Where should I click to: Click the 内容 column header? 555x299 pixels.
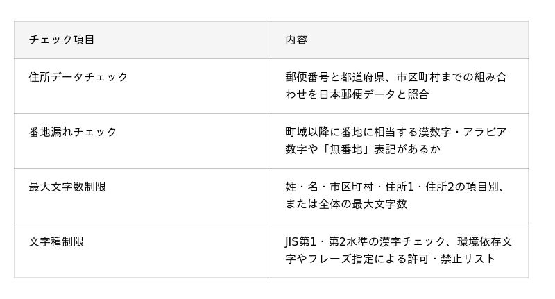coord(296,40)
